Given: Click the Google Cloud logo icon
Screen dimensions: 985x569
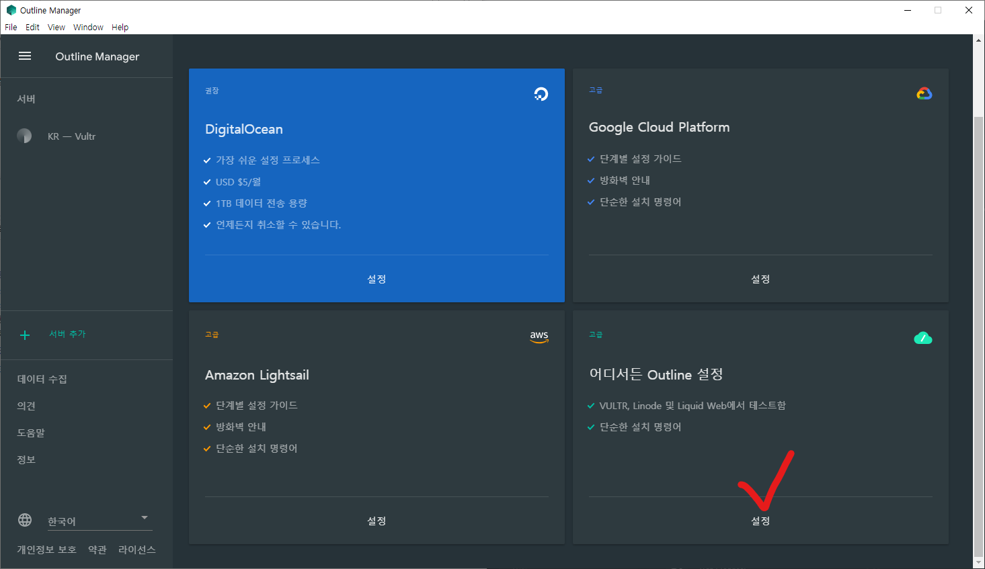Looking at the screenshot, I should (x=924, y=93).
